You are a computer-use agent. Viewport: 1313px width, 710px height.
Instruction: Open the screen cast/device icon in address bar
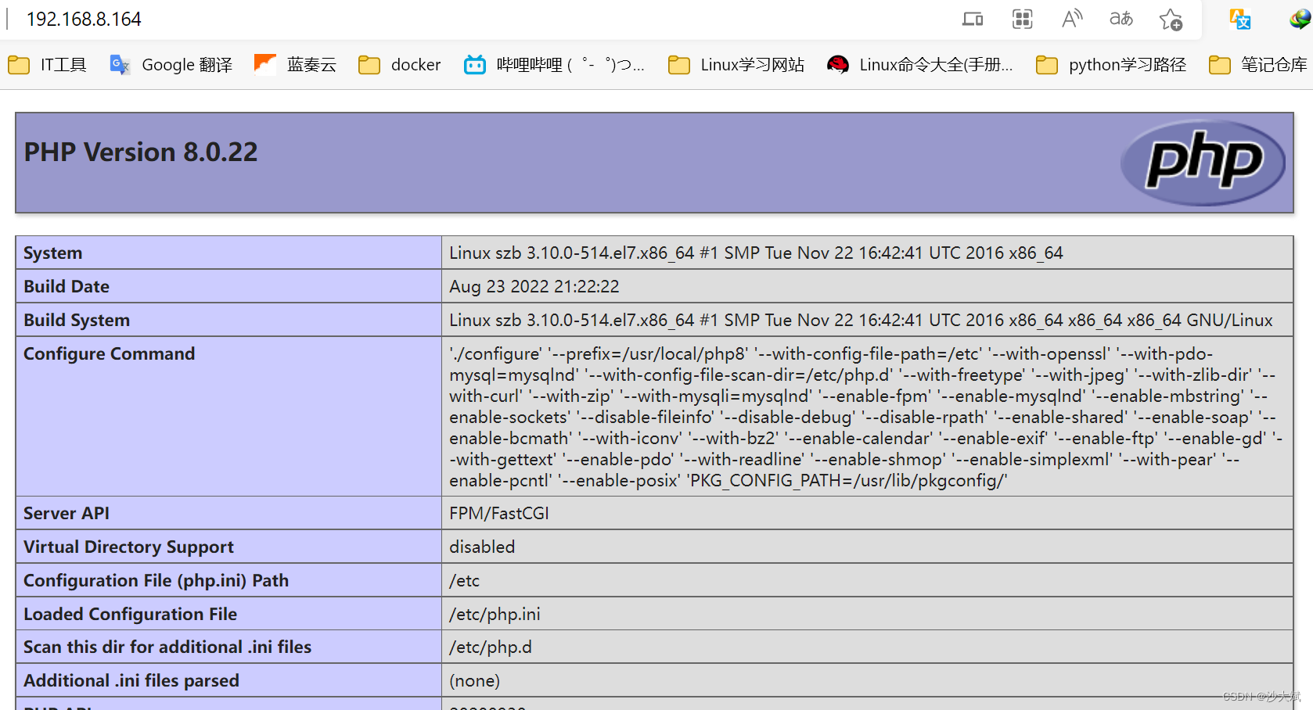tap(973, 20)
